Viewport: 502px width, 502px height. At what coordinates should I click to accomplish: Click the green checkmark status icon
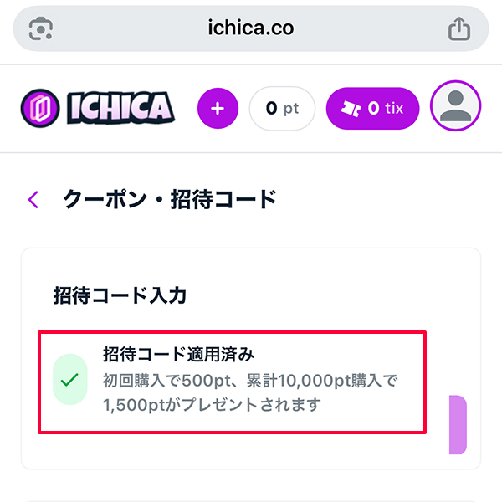[70, 380]
